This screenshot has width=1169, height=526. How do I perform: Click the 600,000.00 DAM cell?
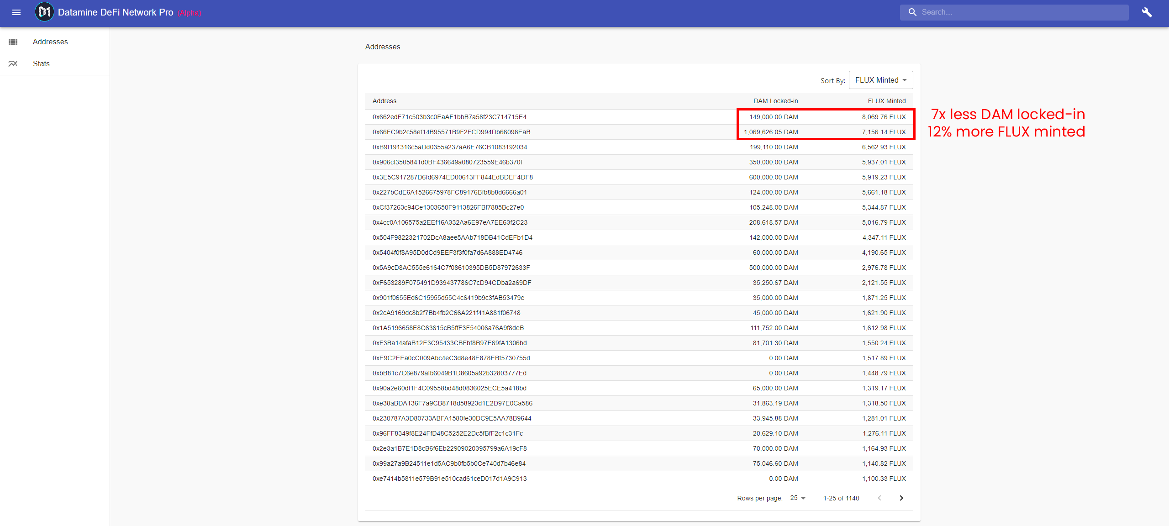774,177
